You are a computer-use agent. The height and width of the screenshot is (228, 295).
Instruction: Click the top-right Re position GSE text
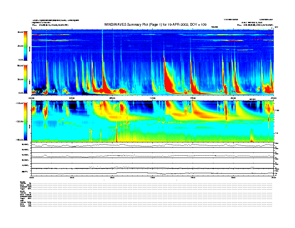point(255,25)
